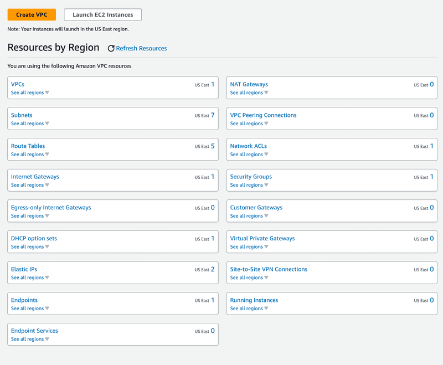Open Egress-only Internet Gateways link
443x365 pixels.
[51, 207]
